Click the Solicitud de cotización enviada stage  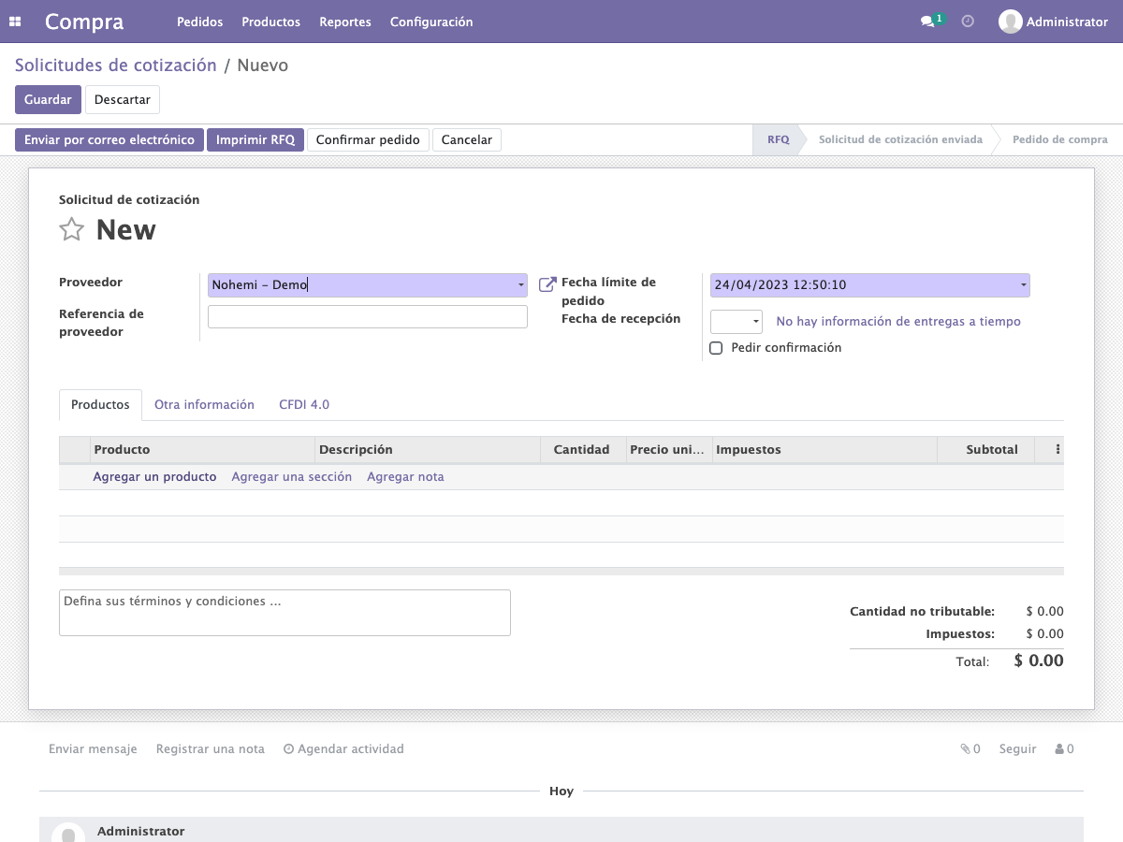pos(900,139)
